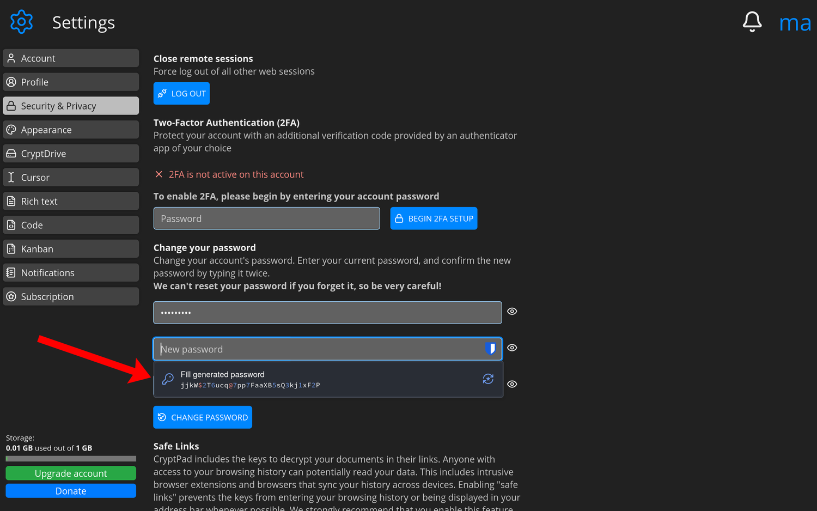Toggle visibility of the confirm password field
This screenshot has height=511, width=817.
(x=512, y=384)
